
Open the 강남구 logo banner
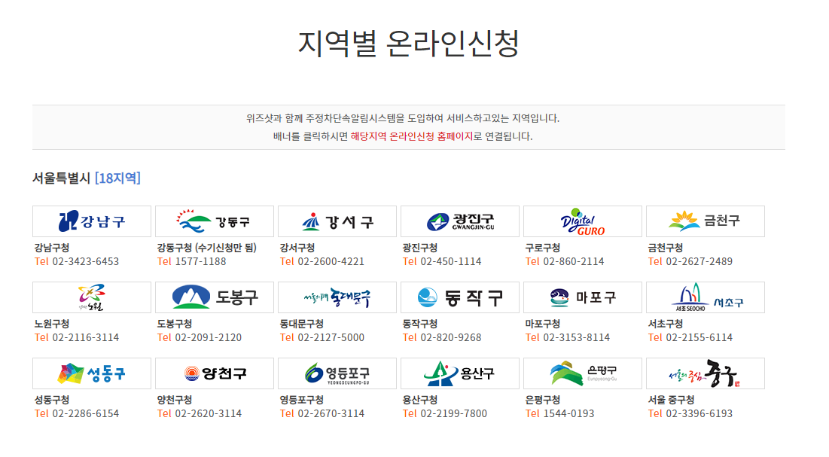click(92, 221)
